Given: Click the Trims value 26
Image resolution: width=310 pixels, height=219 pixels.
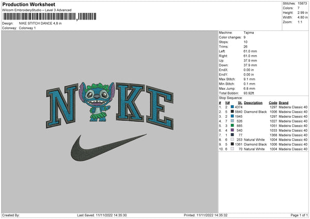Looking at the screenshot, I should tap(245, 46).
